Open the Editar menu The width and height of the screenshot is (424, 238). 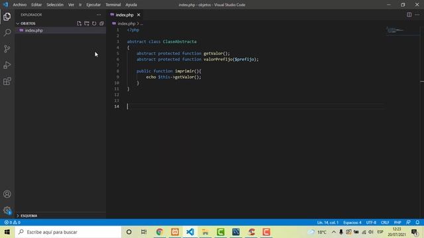(36, 5)
